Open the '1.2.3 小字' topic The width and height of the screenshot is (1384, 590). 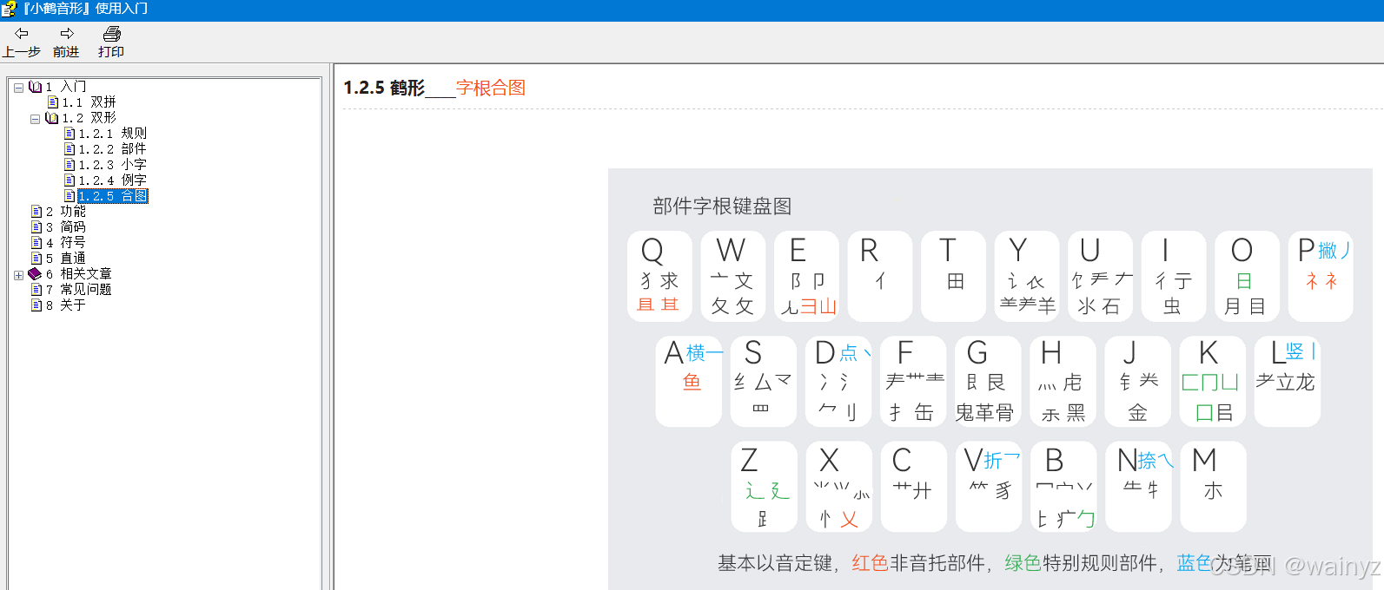point(112,165)
